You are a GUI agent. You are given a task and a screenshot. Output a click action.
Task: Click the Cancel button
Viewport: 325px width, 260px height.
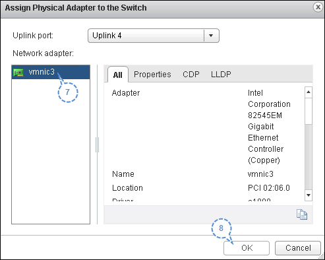(298, 248)
